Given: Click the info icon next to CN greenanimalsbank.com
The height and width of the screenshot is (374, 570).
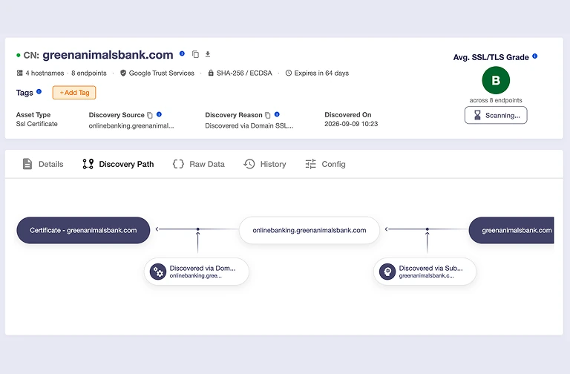Looking at the screenshot, I should coord(182,53).
